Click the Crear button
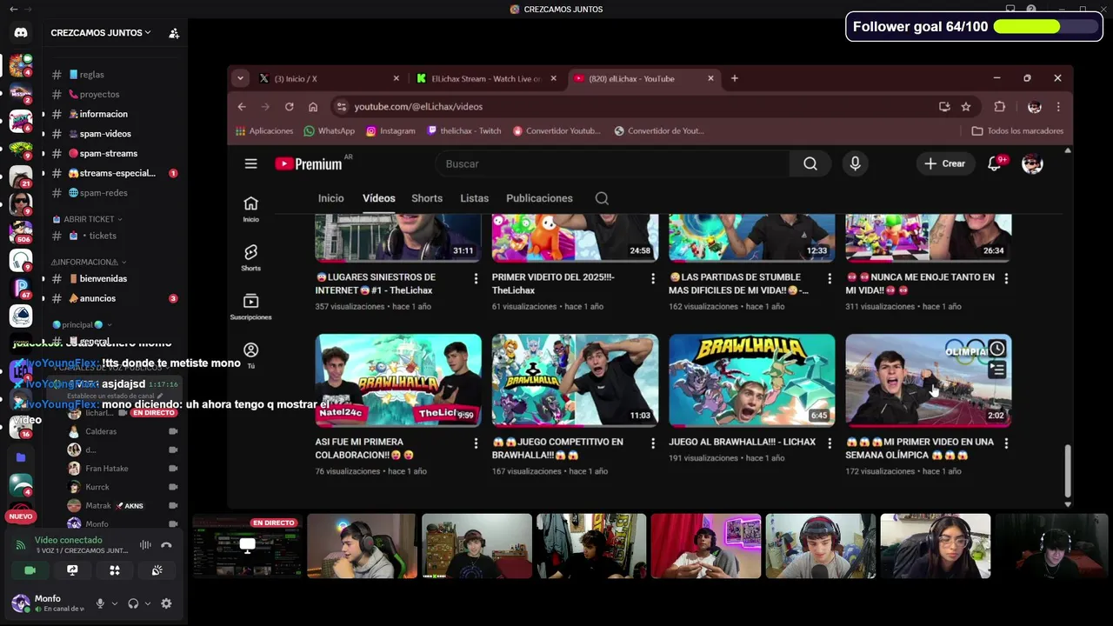This screenshot has height=626, width=1113. click(x=945, y=163)
